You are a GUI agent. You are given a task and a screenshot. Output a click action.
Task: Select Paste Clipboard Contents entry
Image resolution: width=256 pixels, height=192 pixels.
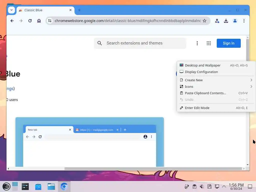tap(216, 93)
